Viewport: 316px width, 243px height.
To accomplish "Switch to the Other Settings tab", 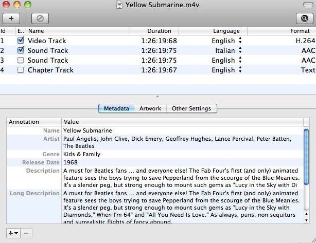I will click(x=191, y=108).
